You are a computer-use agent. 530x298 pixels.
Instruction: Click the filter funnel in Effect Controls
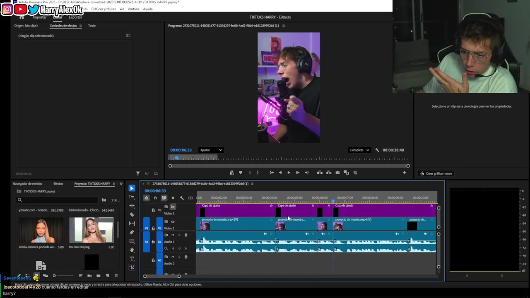(138, 173)
